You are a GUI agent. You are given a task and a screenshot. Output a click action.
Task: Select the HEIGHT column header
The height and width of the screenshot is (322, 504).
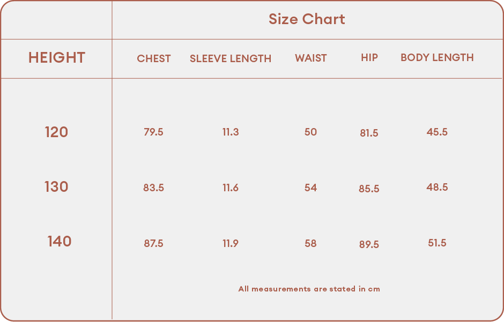click(57, 58)
